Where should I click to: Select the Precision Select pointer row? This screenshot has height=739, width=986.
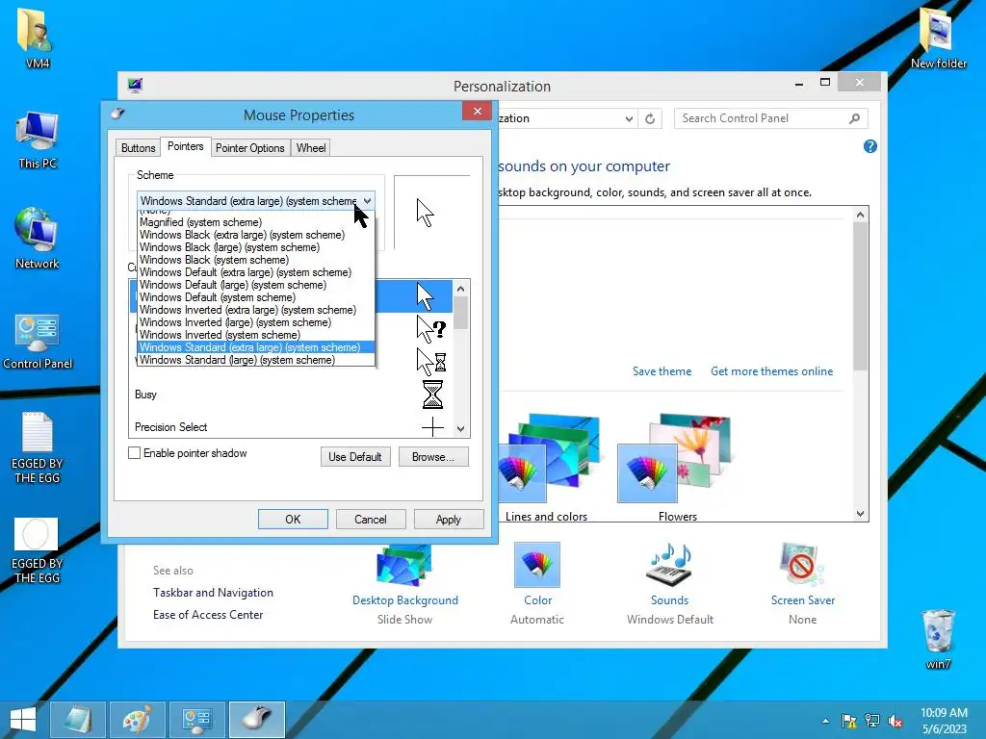pos(291,427)
